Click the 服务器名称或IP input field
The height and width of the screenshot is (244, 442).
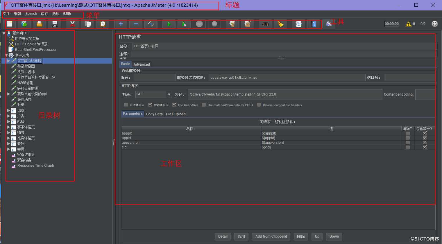click(x=287, y=78)
